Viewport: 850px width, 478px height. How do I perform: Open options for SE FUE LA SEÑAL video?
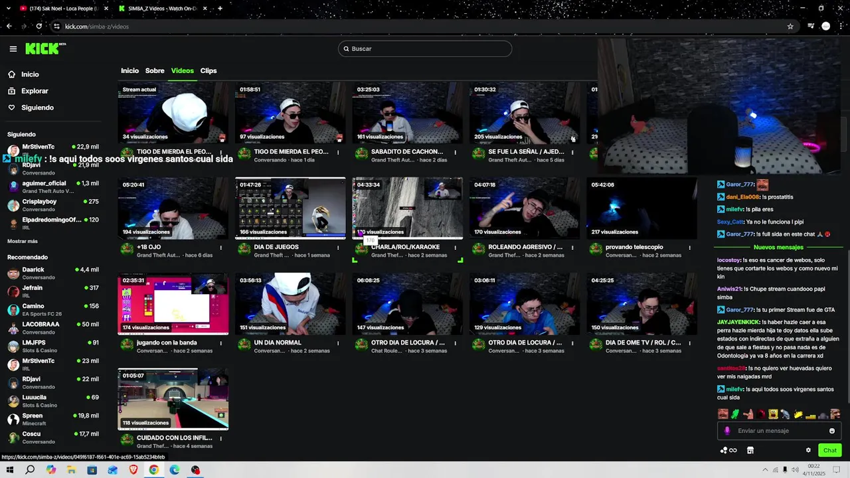(x=572, y=152)
